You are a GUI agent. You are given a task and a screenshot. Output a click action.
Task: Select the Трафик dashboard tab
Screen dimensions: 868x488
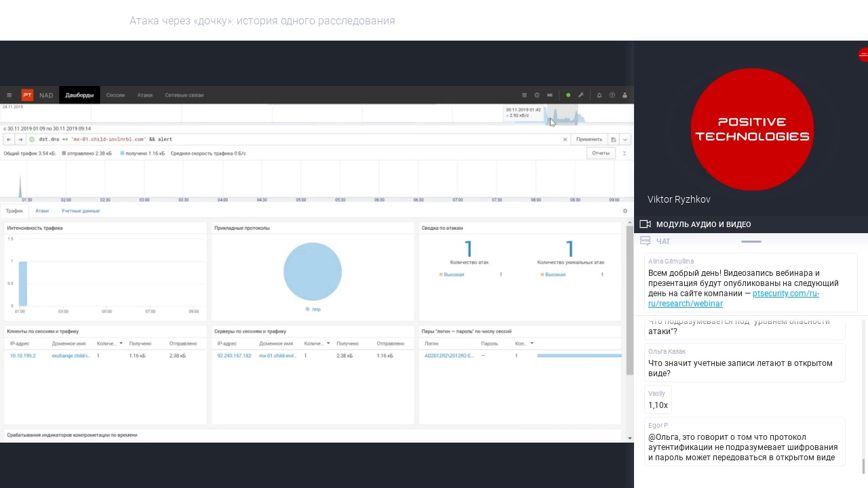pyautogui.click(x=14, y=211)
